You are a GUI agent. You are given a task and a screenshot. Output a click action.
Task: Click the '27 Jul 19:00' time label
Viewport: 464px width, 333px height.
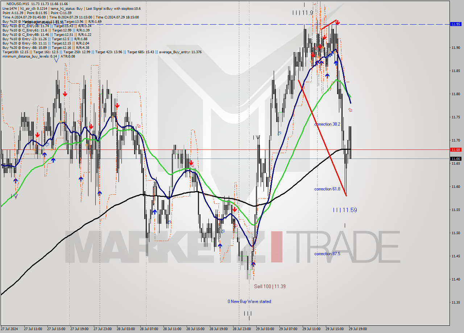click(x=80, y=329)
